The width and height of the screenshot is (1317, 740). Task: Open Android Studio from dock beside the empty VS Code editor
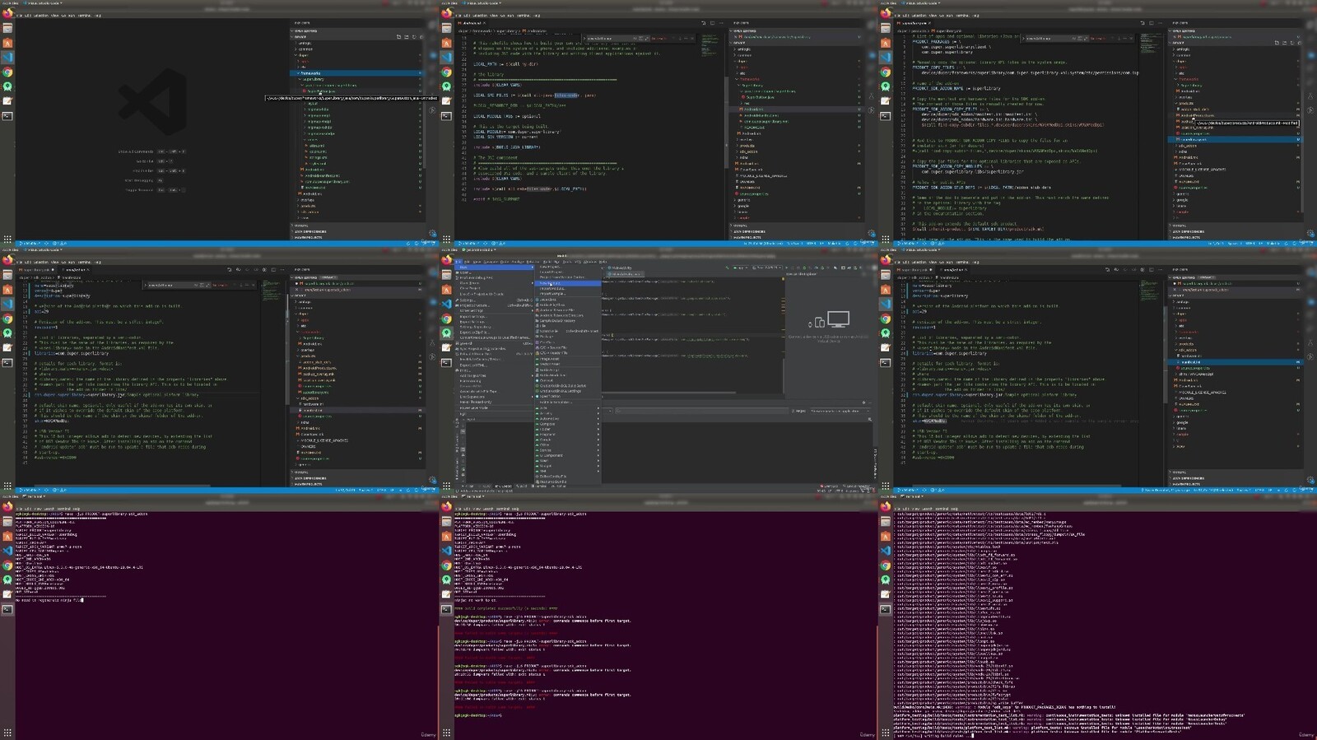pyautogui.click(x=7, y=86)
